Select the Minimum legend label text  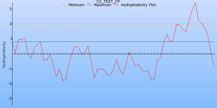click(x=76, y=5)
